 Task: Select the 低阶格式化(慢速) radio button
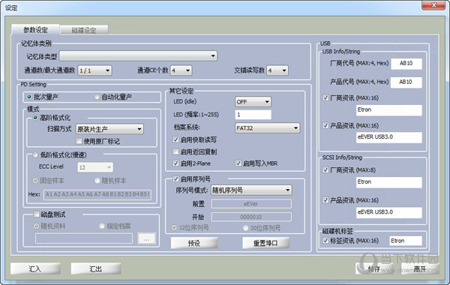[x=35, y=155]
